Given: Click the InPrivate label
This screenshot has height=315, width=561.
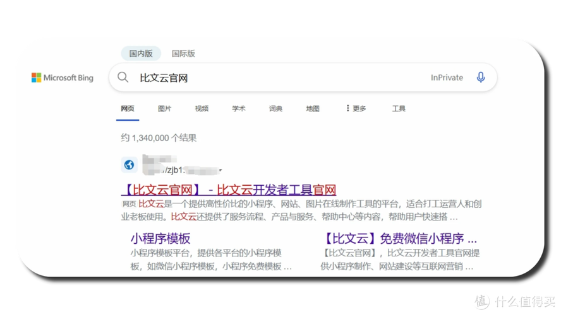Looking at the screenshot, I should [447, 77].
